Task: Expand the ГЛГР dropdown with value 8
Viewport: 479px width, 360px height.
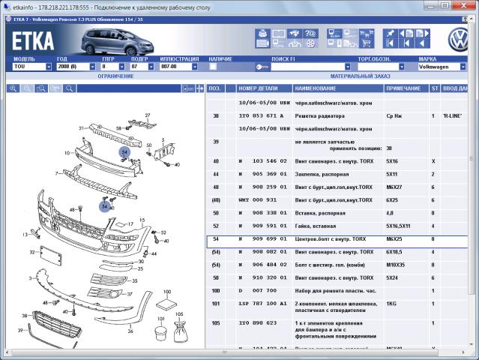Action: pos(122,67)
